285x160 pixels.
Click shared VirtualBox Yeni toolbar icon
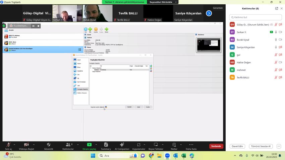tap(85, 30)
